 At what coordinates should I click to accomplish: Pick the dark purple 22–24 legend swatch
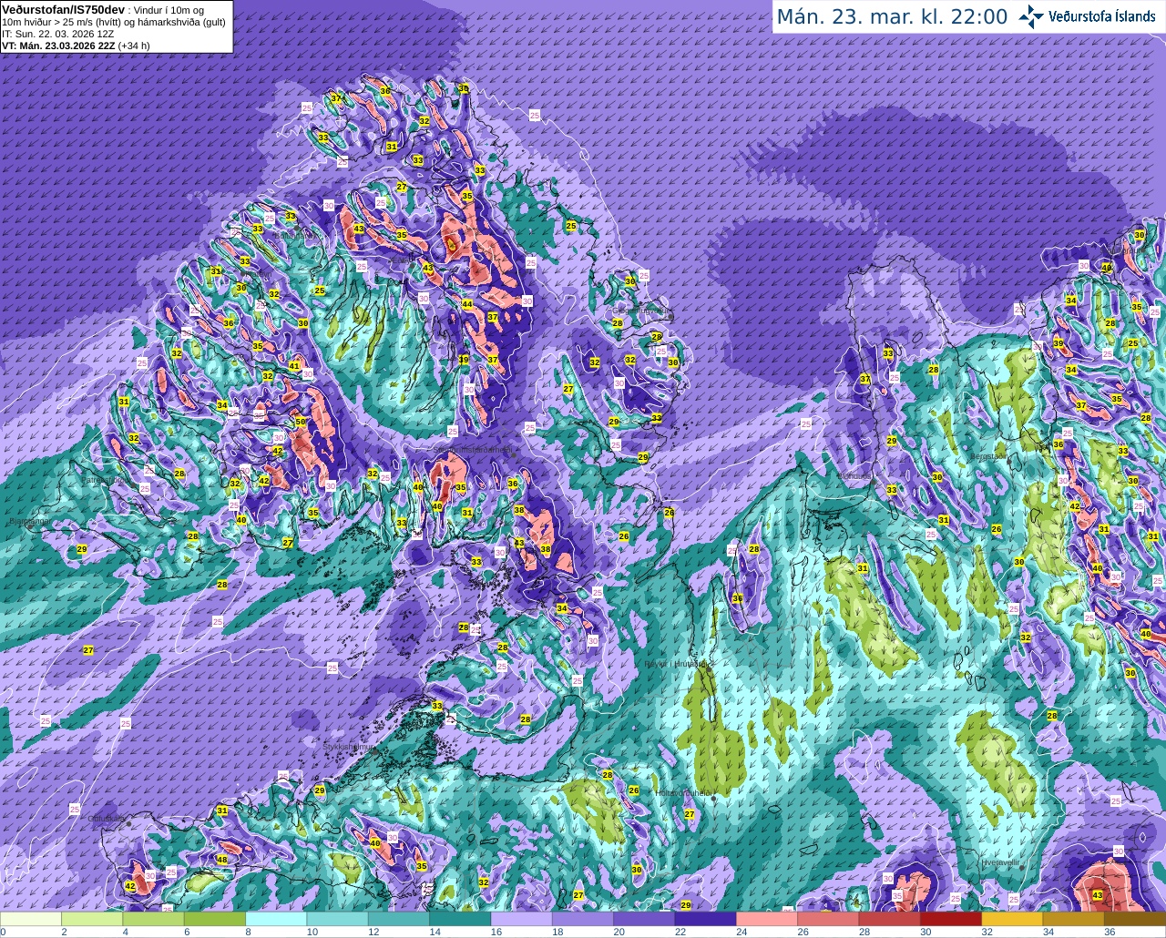(x=704, y=919)
